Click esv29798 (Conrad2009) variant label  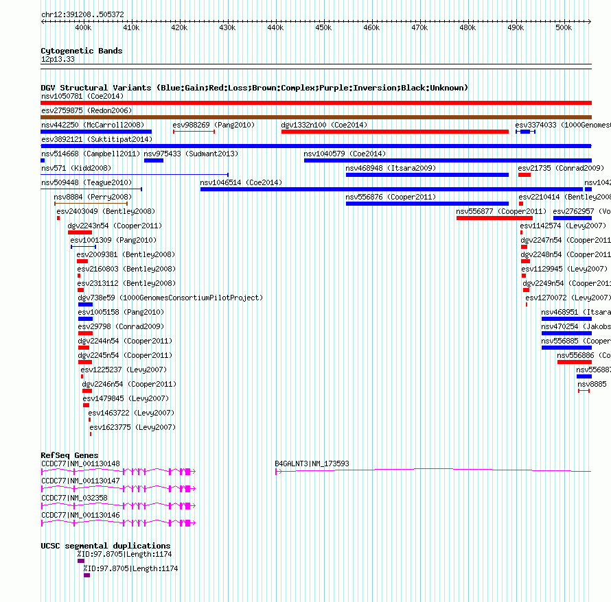click(121, 326)
